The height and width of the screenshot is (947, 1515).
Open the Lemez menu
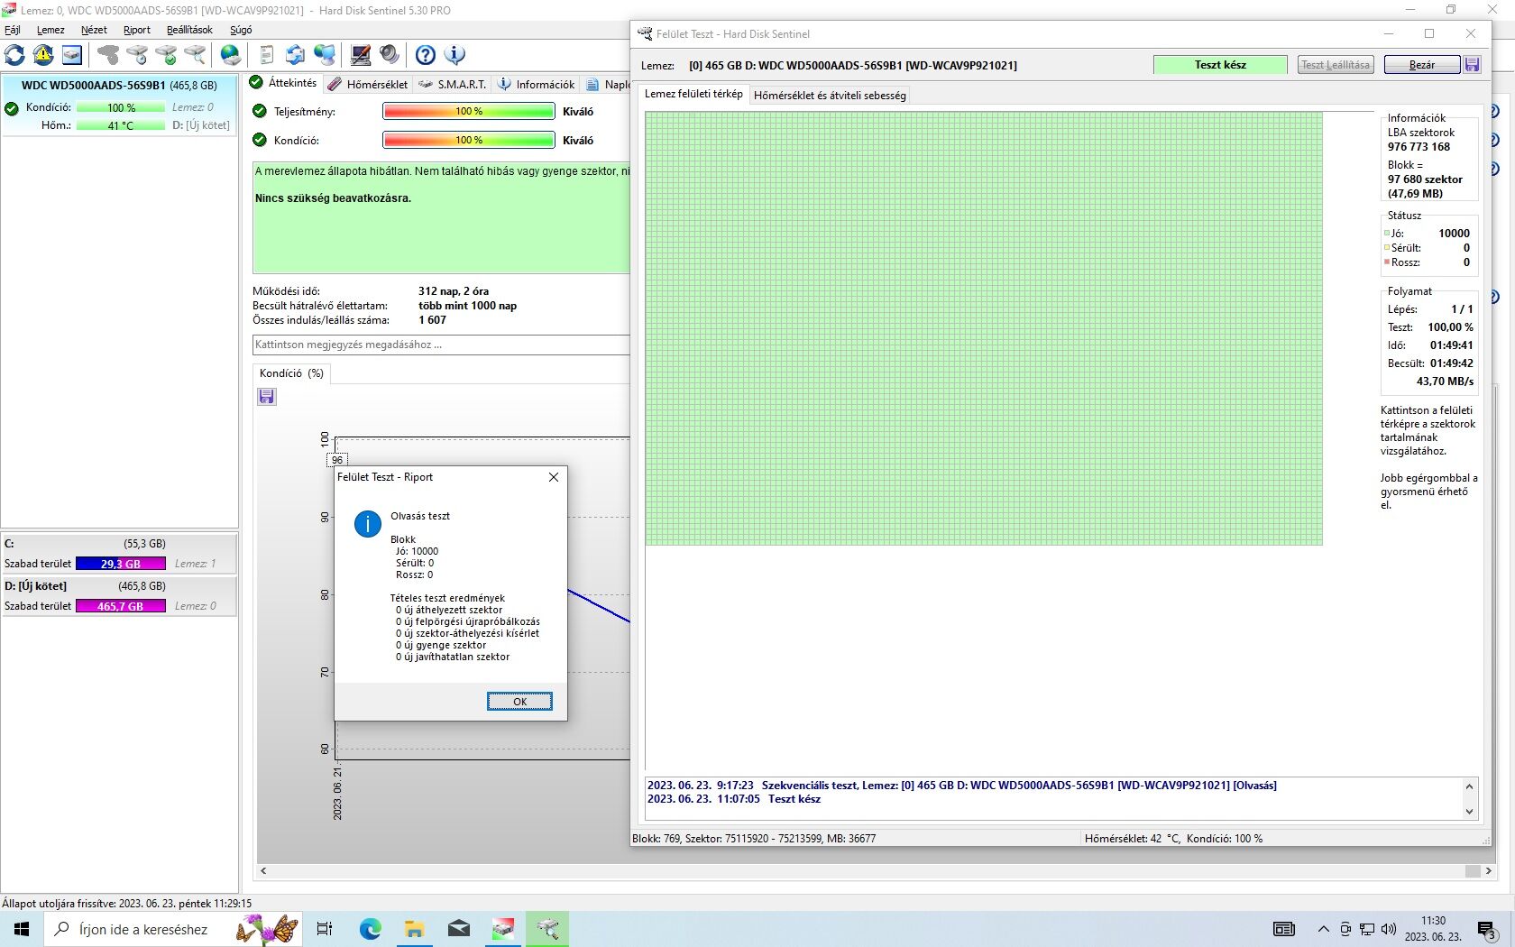(x=50, y=30)
